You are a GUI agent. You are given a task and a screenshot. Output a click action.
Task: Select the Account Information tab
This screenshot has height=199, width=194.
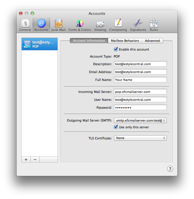[x=89, y=41]
